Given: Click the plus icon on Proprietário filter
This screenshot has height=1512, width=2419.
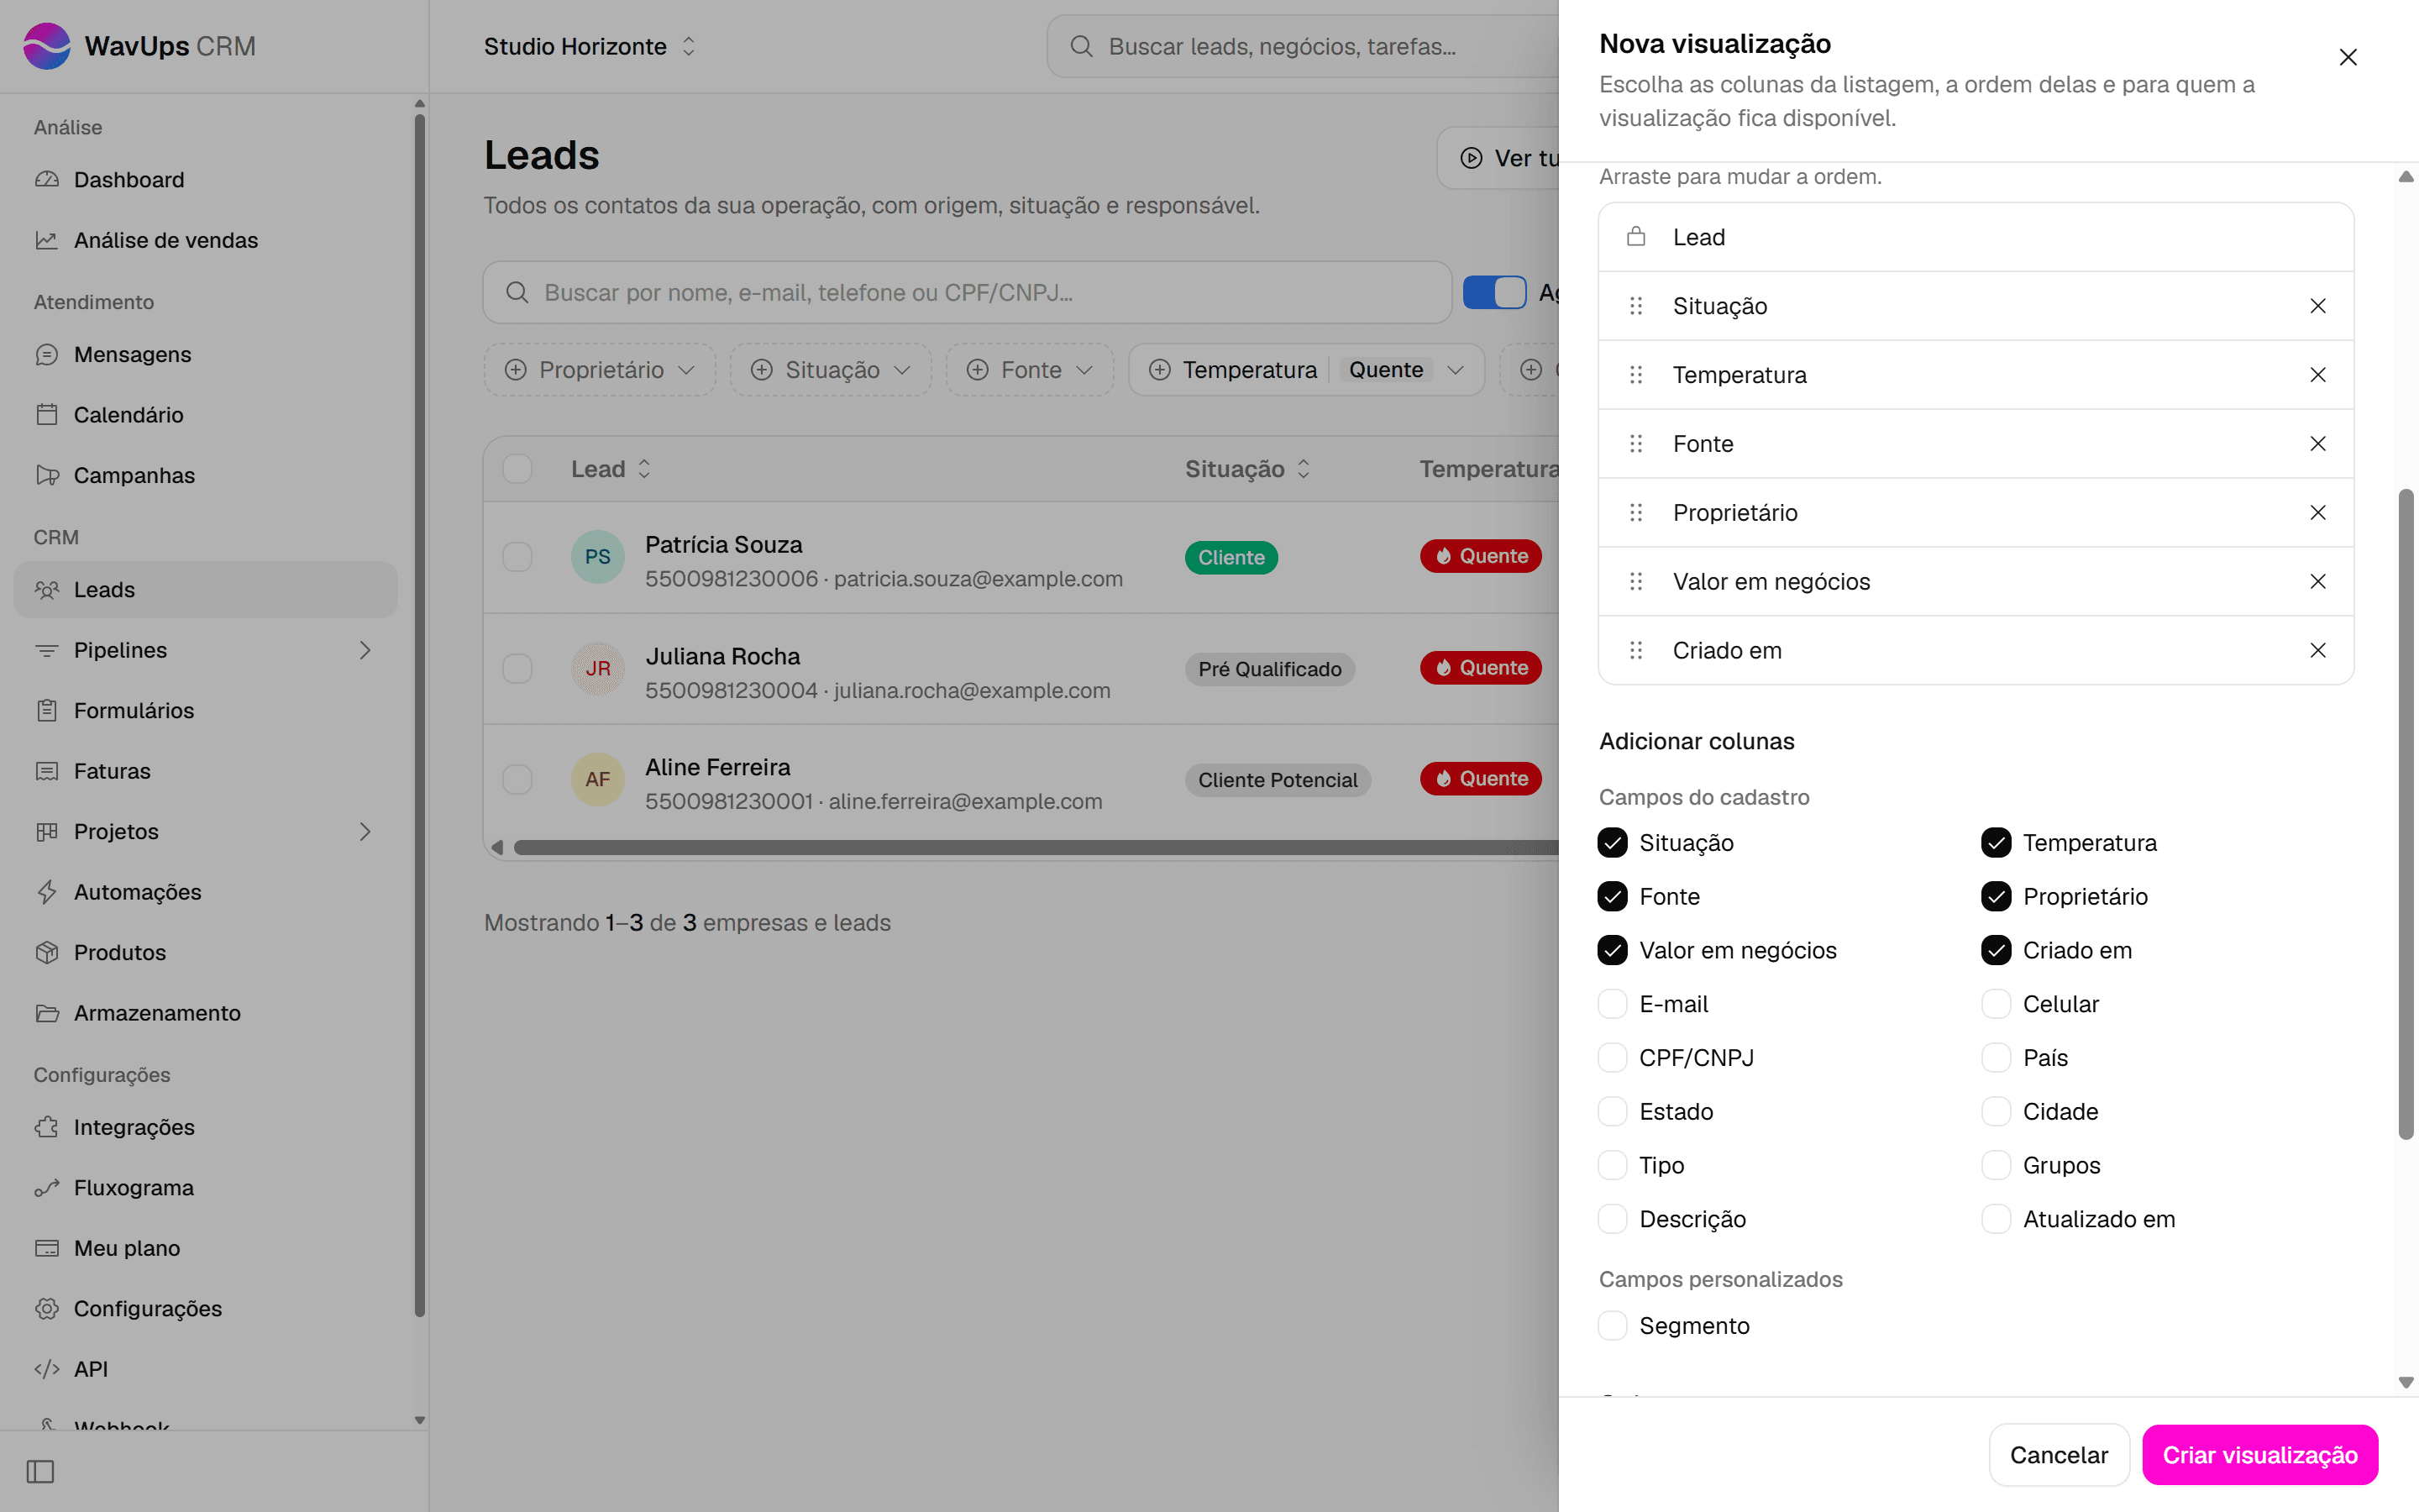Looking at the screenshot, I should 515,370.
